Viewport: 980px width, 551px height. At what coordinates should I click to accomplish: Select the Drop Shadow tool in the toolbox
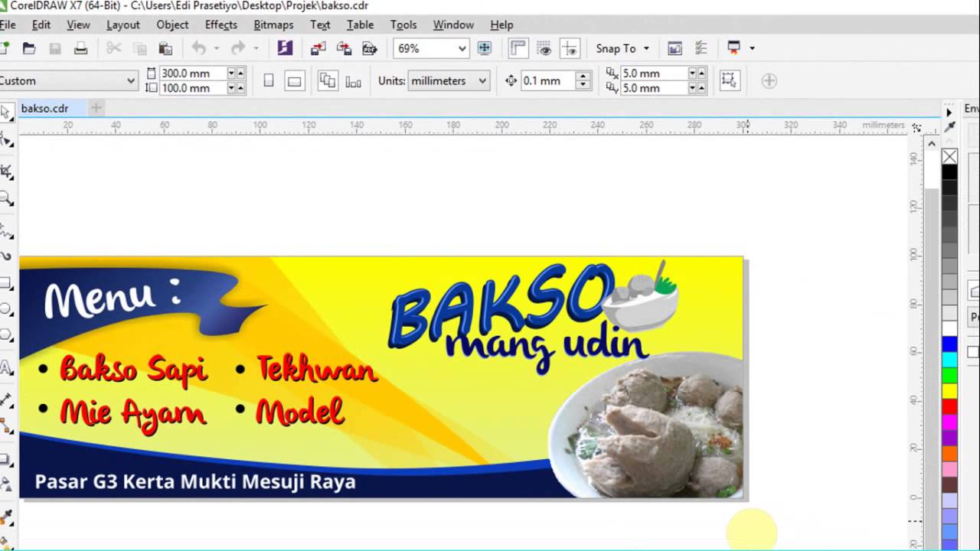pyautogui.click(x=6, y=458)
